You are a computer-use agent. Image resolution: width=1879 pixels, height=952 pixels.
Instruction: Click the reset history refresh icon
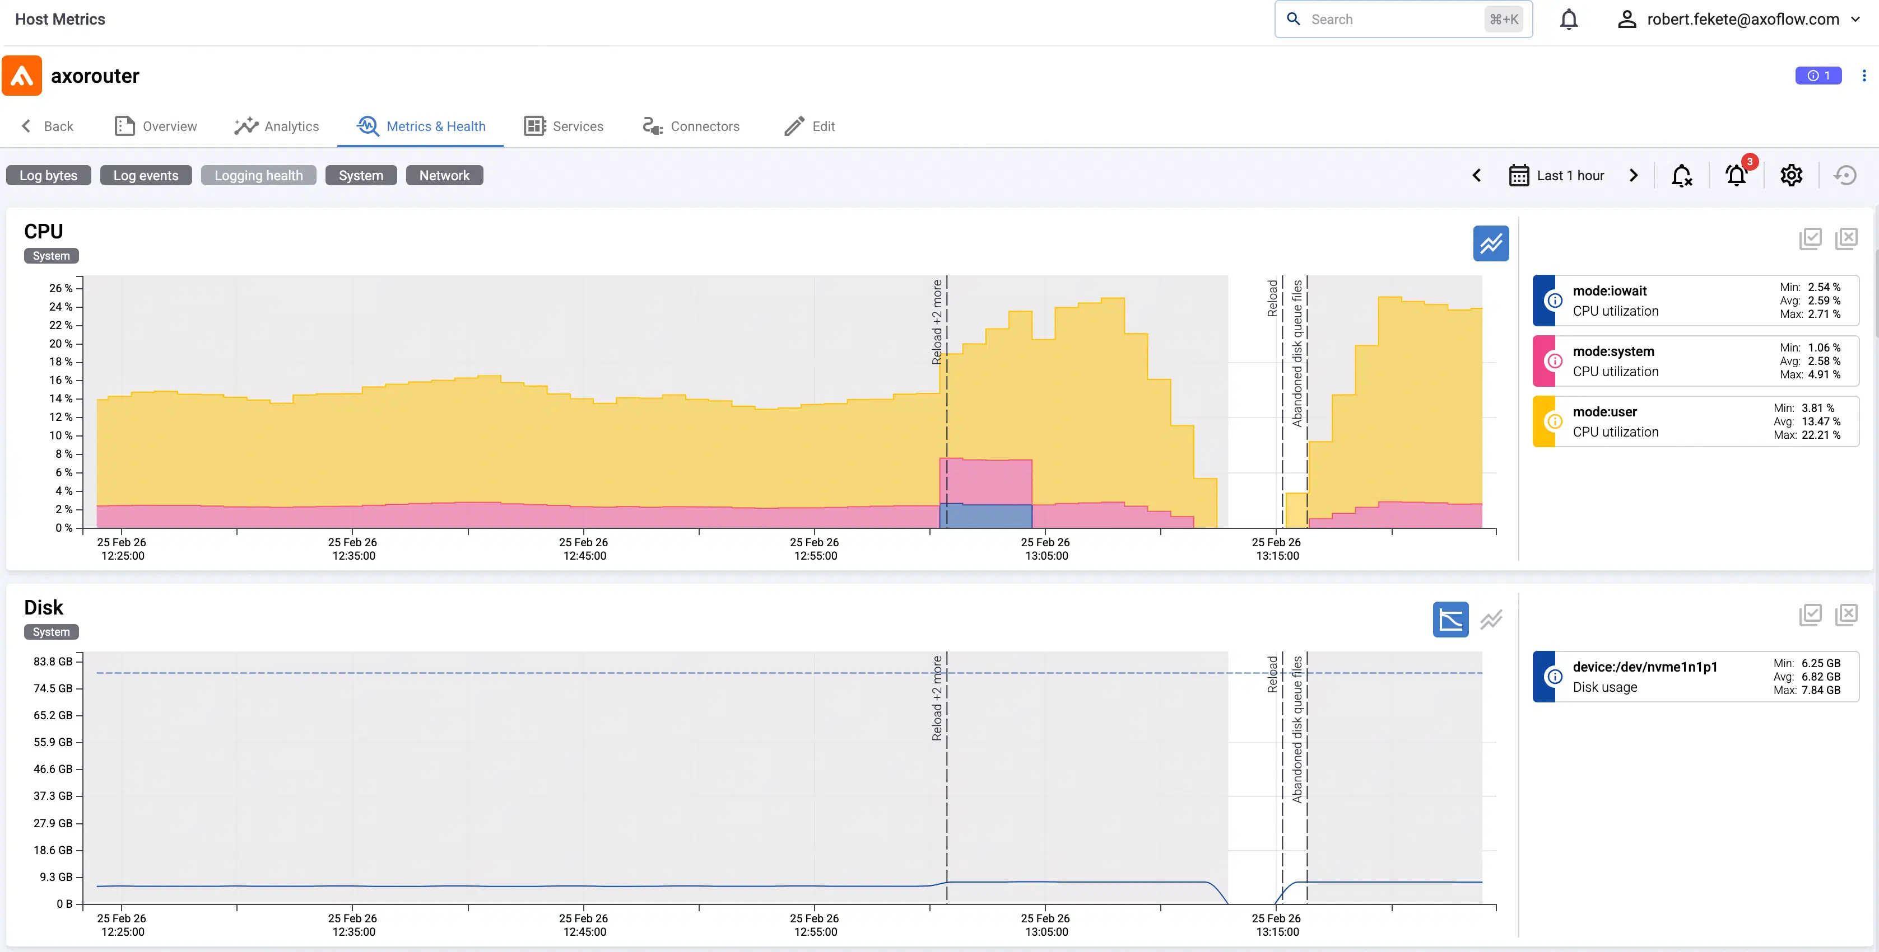point(1845,176)
